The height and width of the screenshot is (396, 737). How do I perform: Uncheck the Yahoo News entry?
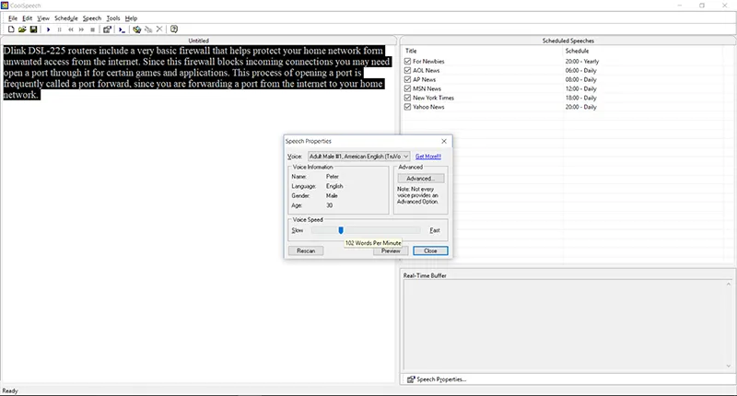coord(408,107)
